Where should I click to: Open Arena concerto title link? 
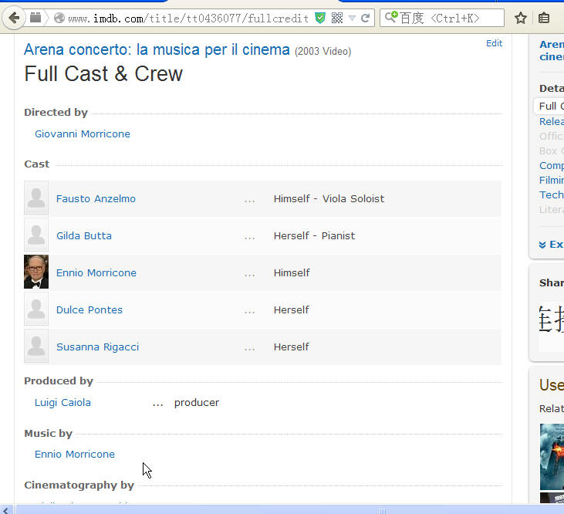157,49
